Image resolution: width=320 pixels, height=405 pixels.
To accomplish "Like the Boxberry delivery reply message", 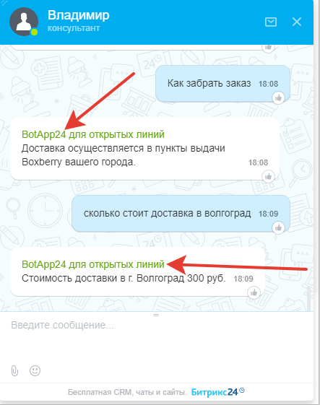I will [268, 176].
